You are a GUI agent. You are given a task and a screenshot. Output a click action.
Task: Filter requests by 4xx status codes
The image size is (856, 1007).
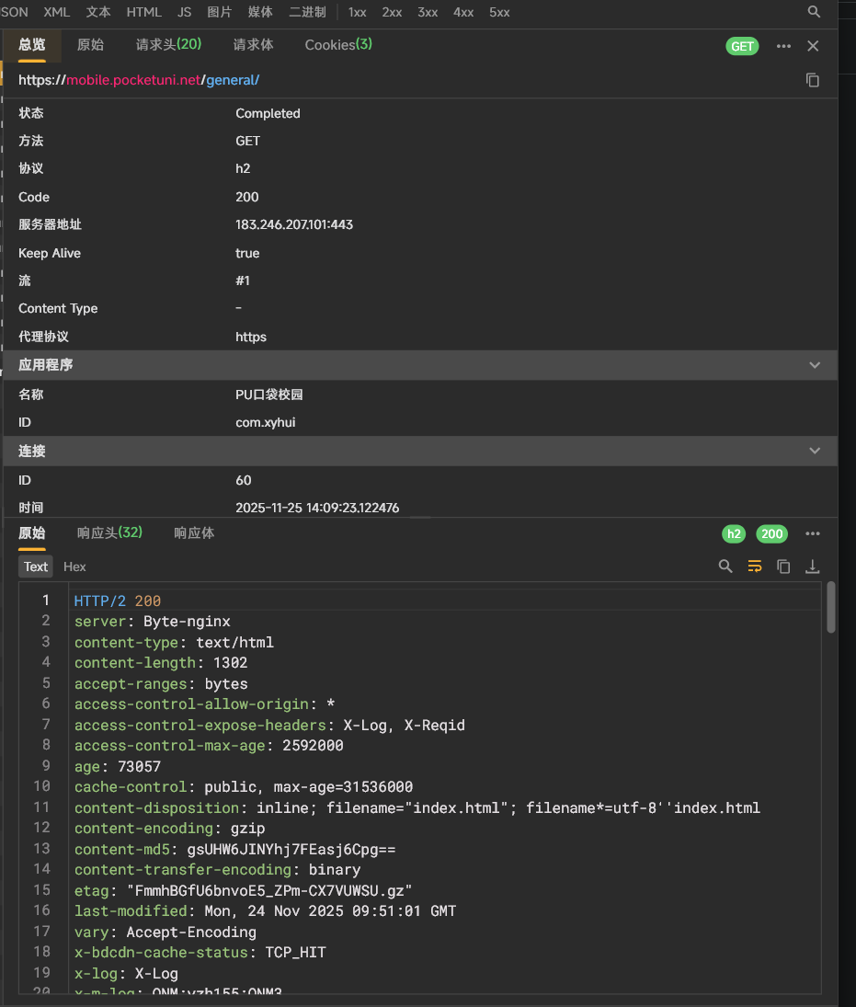click(x=463, y=12)
